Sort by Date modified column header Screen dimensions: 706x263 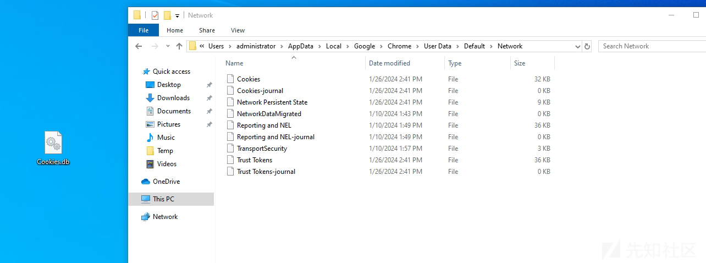tap(389, 63)
